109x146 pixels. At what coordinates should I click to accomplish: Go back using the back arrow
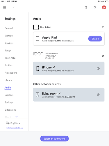tap(14, 7)
